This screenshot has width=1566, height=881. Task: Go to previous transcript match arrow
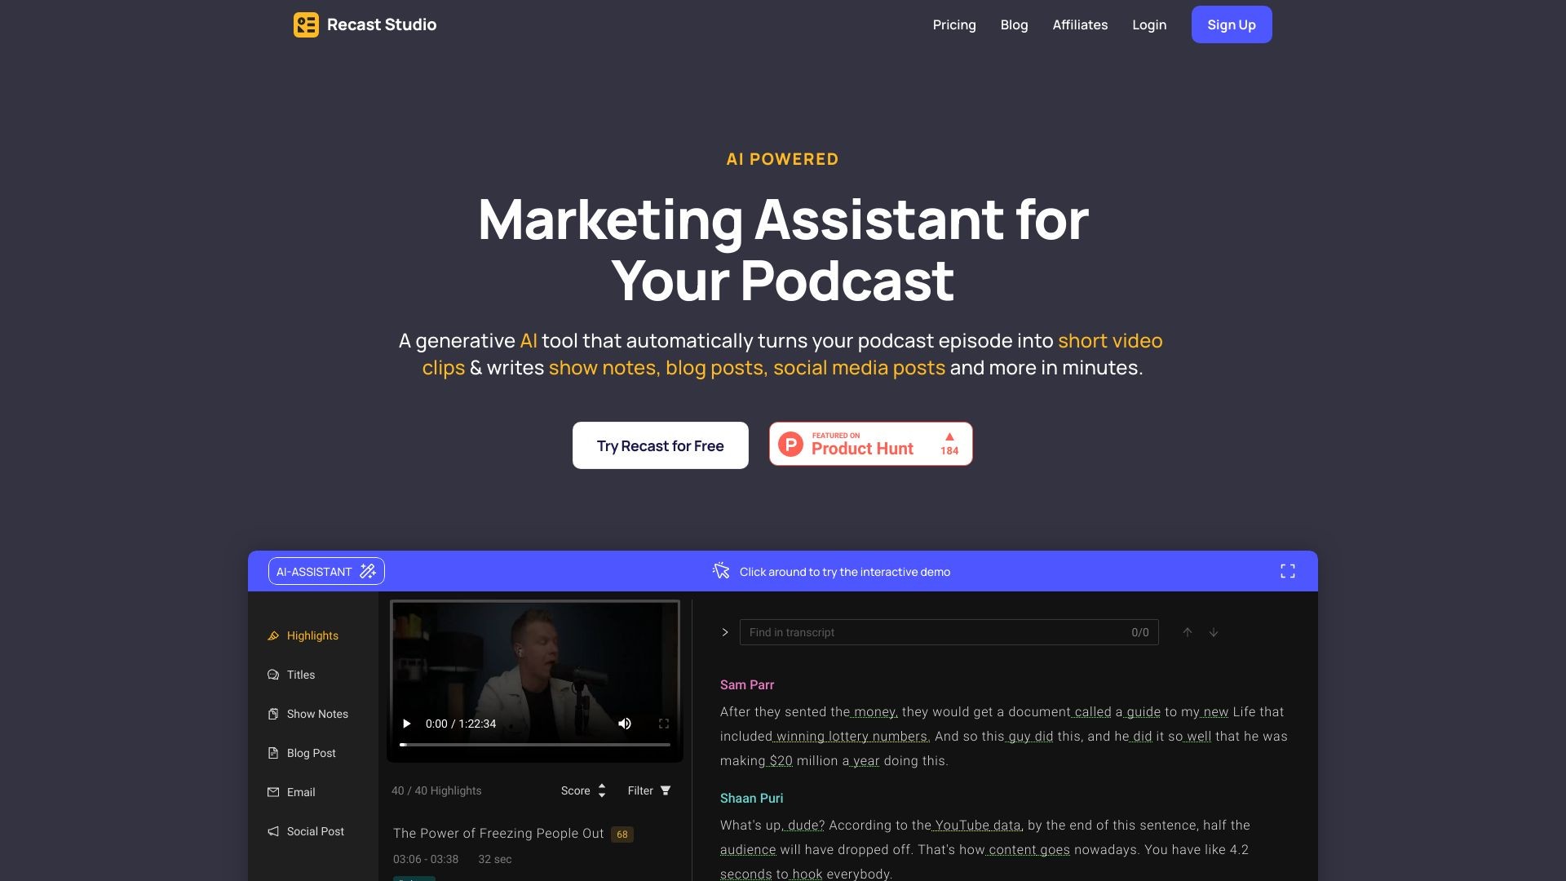1188,632
